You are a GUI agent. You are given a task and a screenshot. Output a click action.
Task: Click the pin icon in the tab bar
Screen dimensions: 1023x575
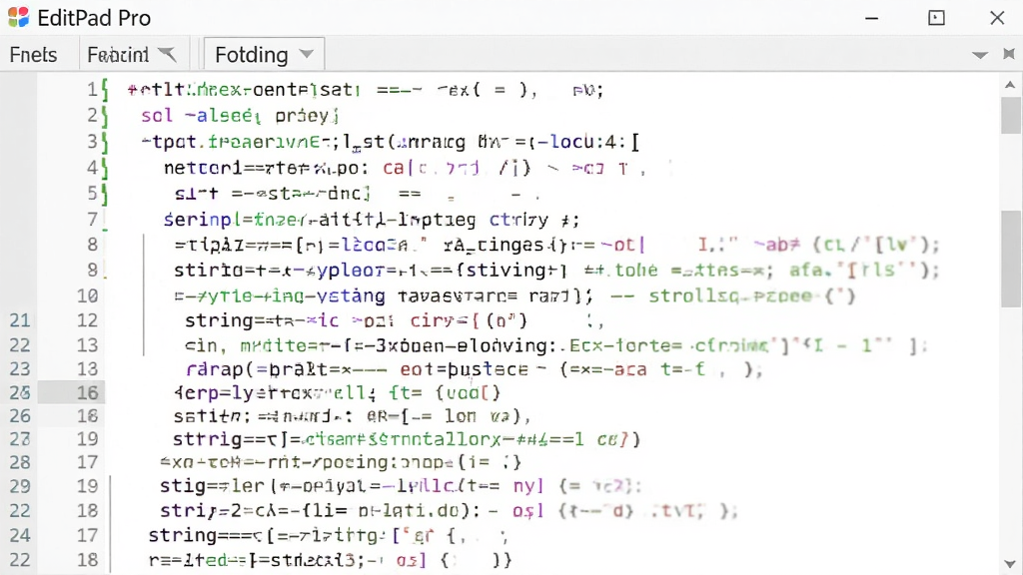[x=1009, y=54]
